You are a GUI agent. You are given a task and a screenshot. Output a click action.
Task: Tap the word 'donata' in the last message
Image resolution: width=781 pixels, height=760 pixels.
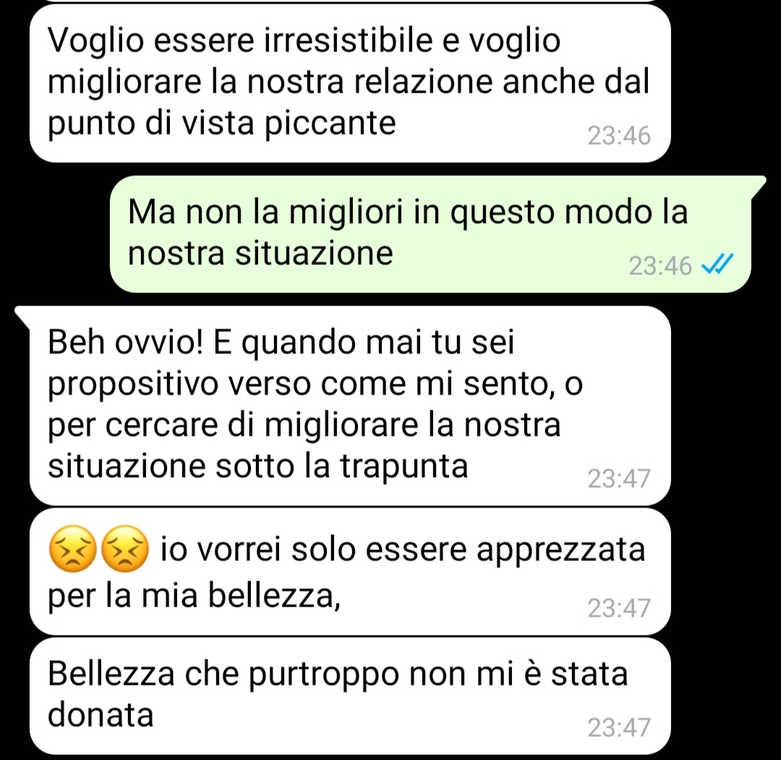point(101,714)
